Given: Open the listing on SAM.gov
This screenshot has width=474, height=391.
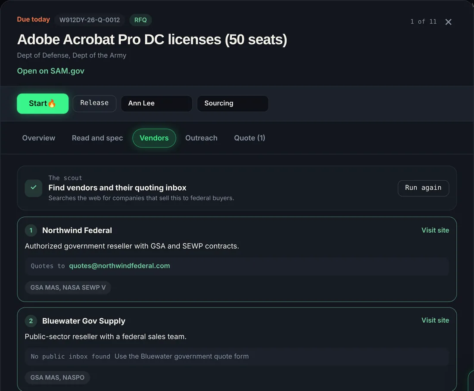Looking at the screenshot, I should (51, 71).
